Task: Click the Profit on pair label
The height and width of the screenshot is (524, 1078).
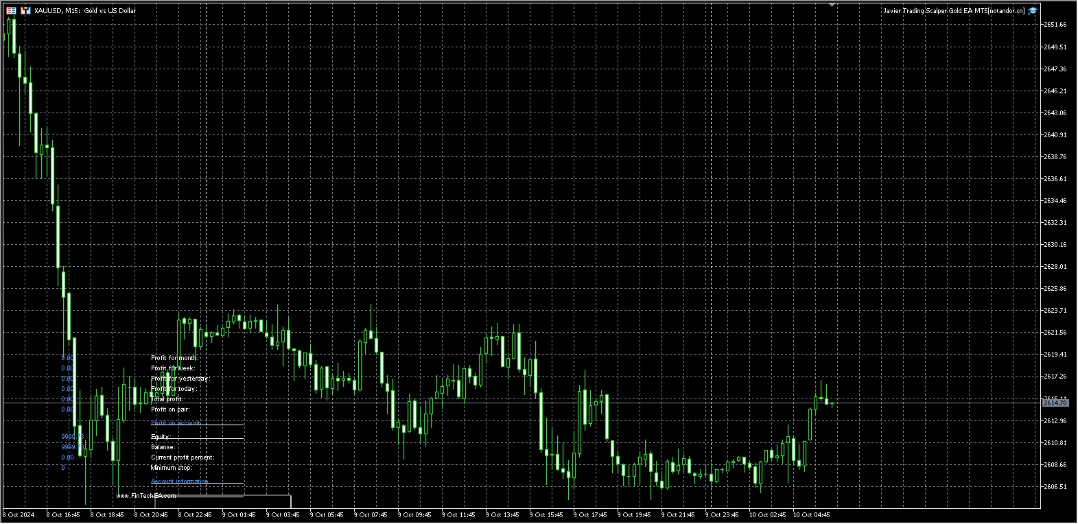Action: tap(170, 409)
